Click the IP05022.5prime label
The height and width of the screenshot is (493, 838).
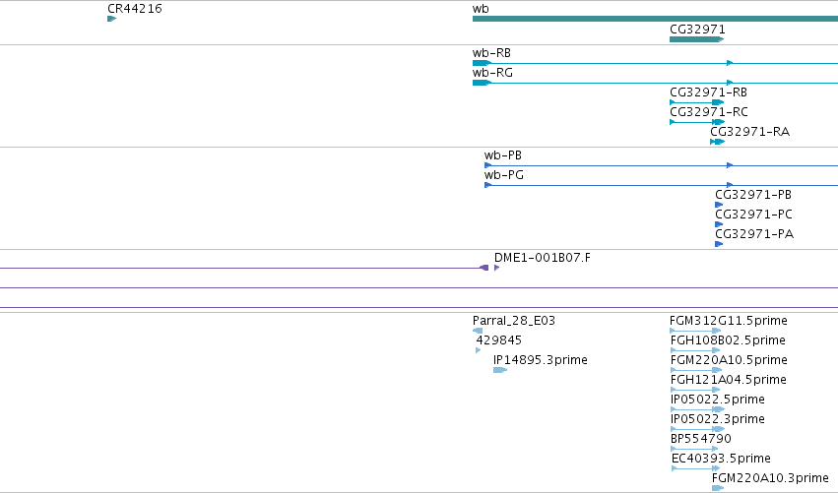[x=718, y=401]
